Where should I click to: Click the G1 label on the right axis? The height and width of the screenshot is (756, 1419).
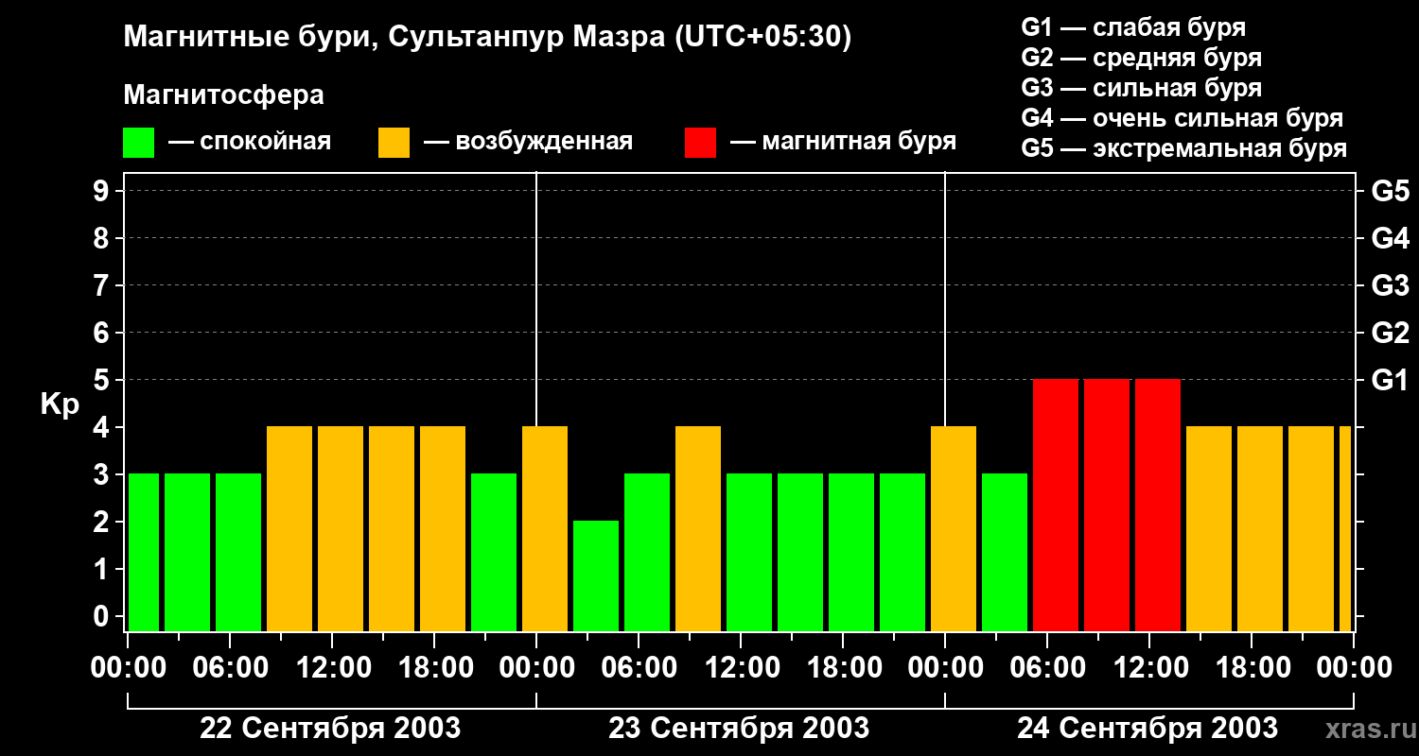click(1390, 380)
